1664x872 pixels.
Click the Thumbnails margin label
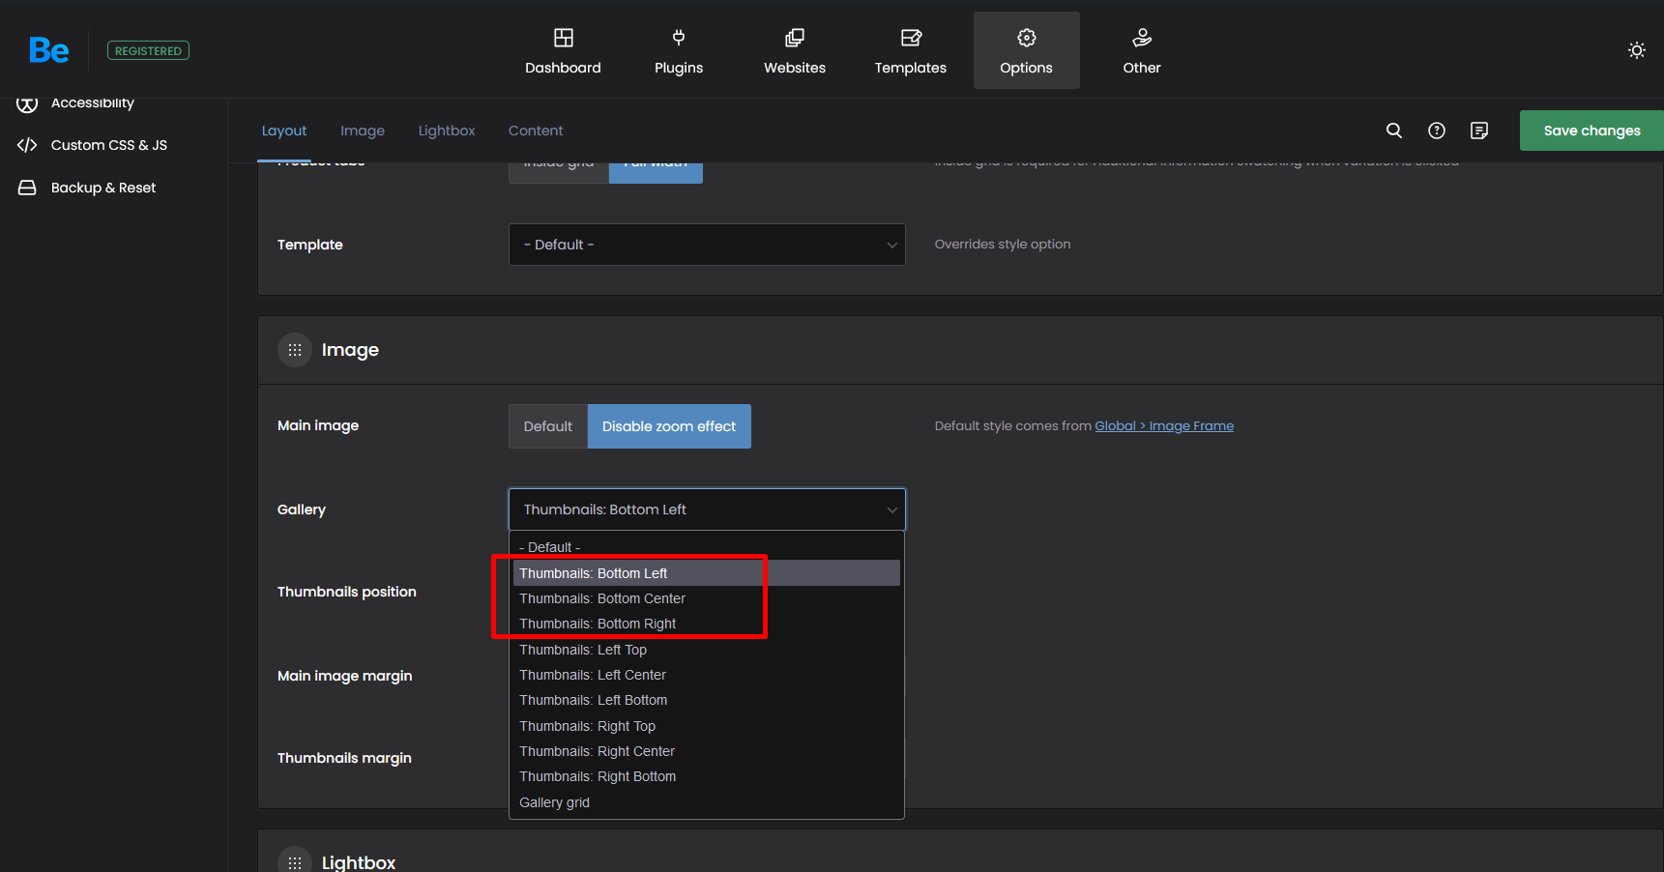tap(344, 758)
